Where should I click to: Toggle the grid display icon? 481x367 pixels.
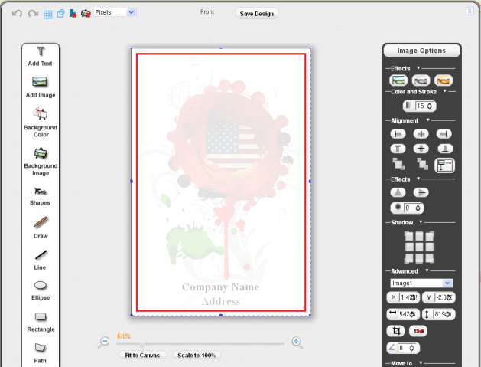[47, 14]
